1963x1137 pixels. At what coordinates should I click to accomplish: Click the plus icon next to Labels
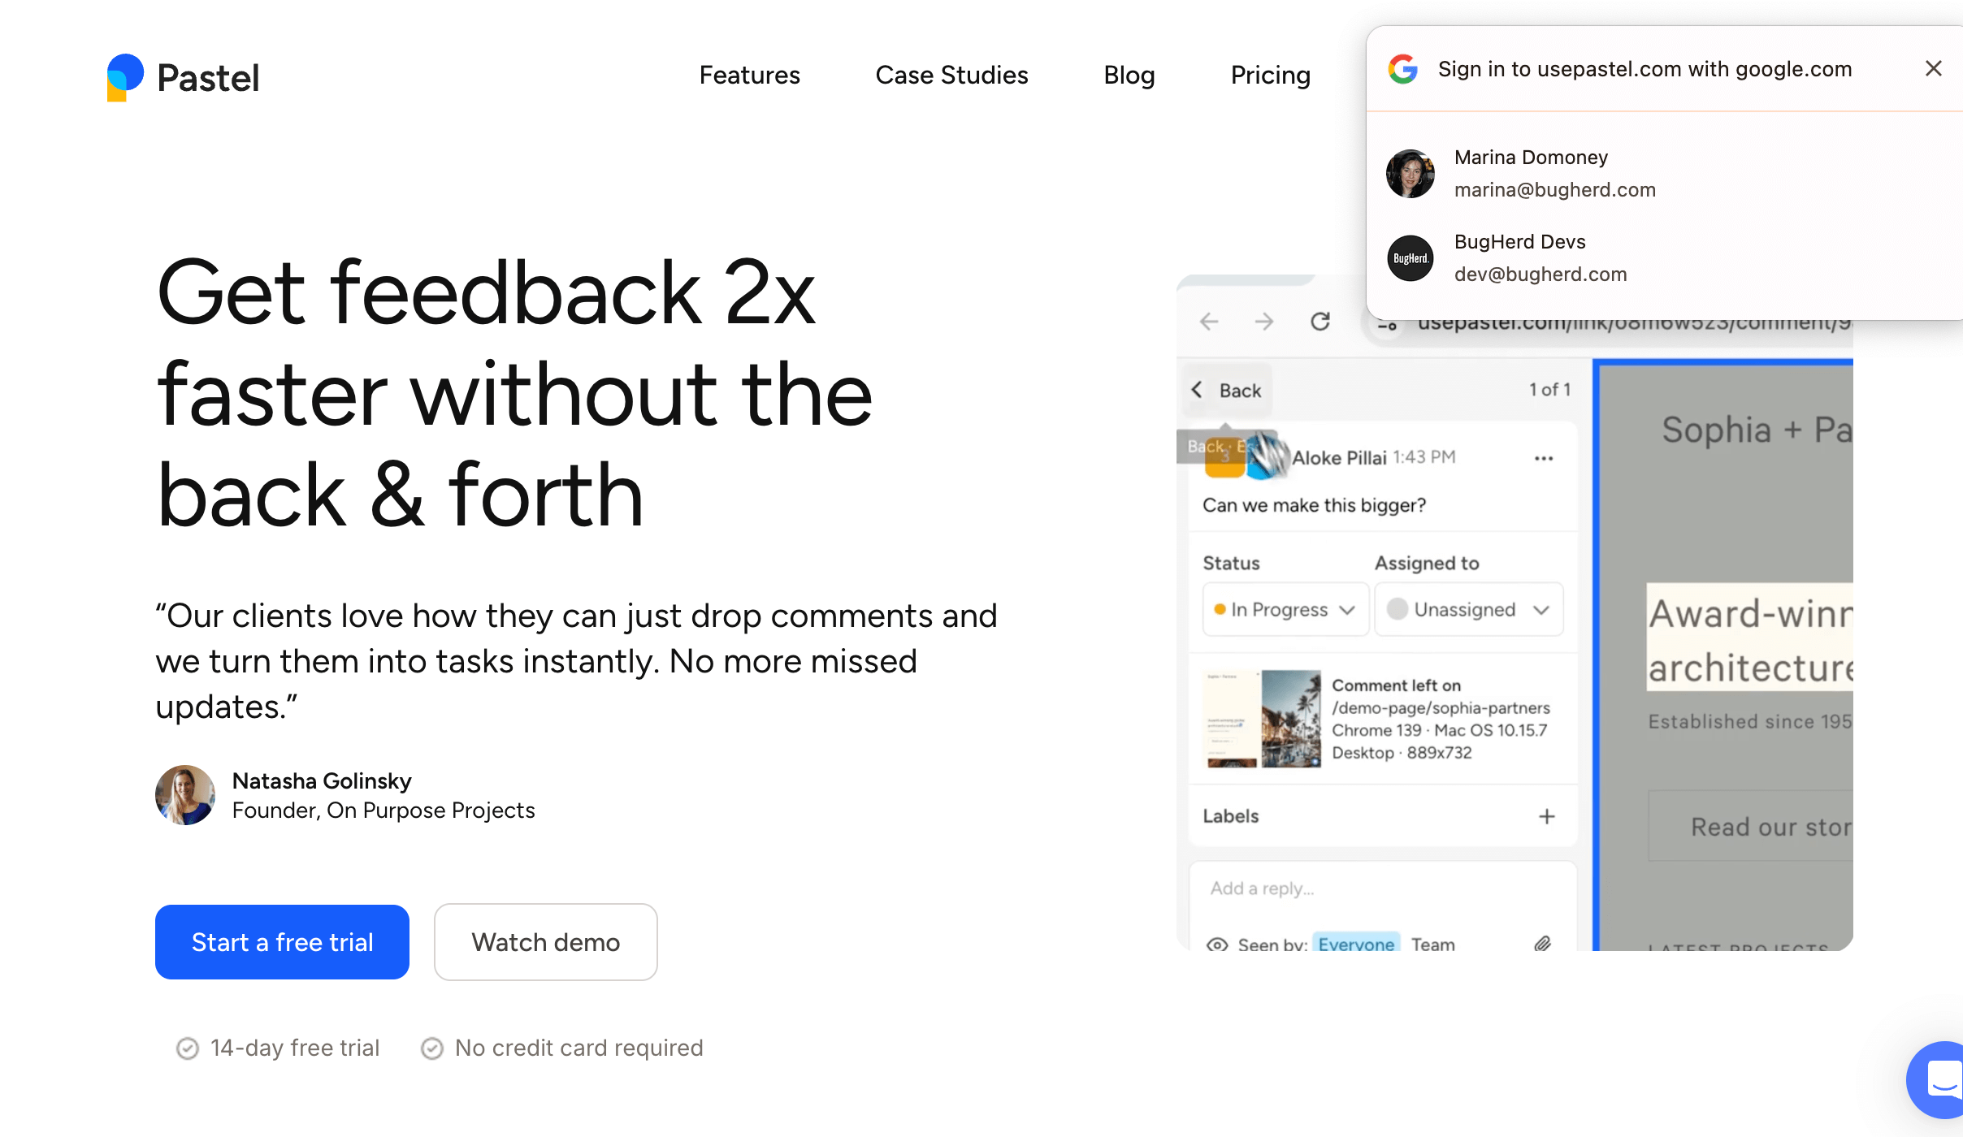pyautogui.click(x=1547, y=816)
